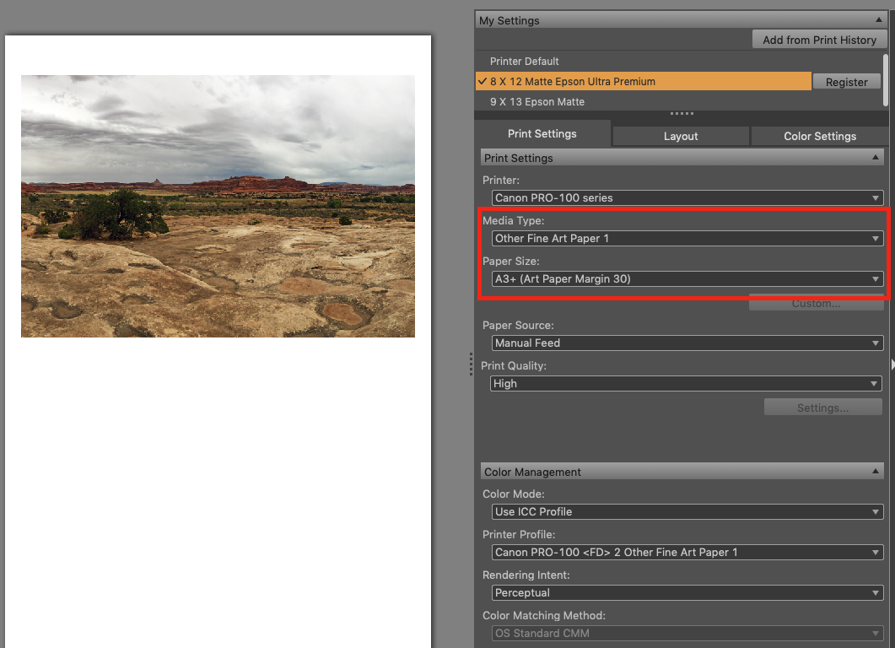
Task: Open the Printer Profile dropdown
Action: click(x=687, y=553)
